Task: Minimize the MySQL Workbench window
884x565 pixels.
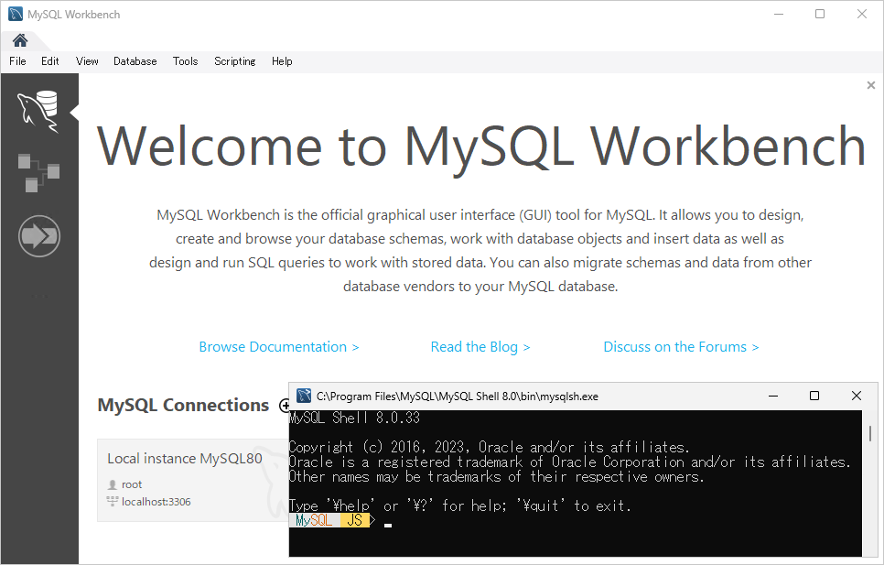Action: pyautogui.click(x=779, y=14)
